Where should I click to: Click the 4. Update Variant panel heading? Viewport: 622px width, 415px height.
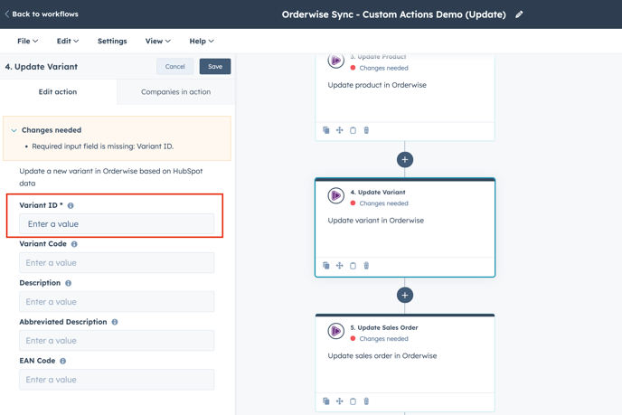click(x=42, y=67)
